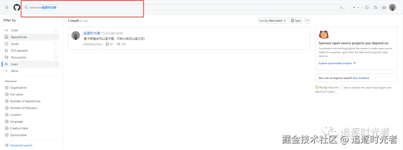Open the Issues icon in header
The height and width of the screenshot is (150, 403).
pos(367,7)
